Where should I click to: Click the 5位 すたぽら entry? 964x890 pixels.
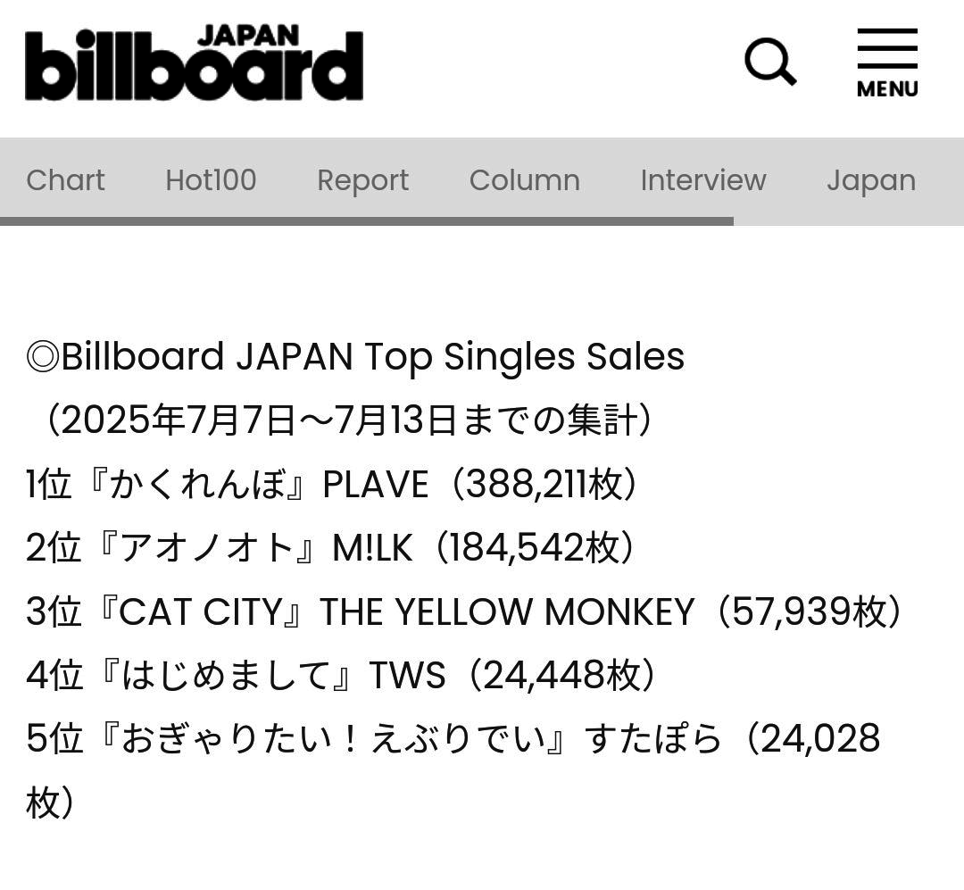(x=453, y=770)
